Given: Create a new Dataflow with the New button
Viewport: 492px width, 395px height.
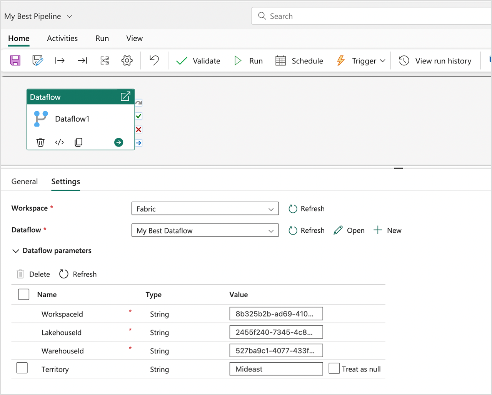Looking at the screenshot, I should coord(387,230).
